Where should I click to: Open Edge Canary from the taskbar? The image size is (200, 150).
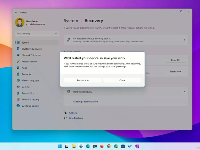click(x=116, y=146)
